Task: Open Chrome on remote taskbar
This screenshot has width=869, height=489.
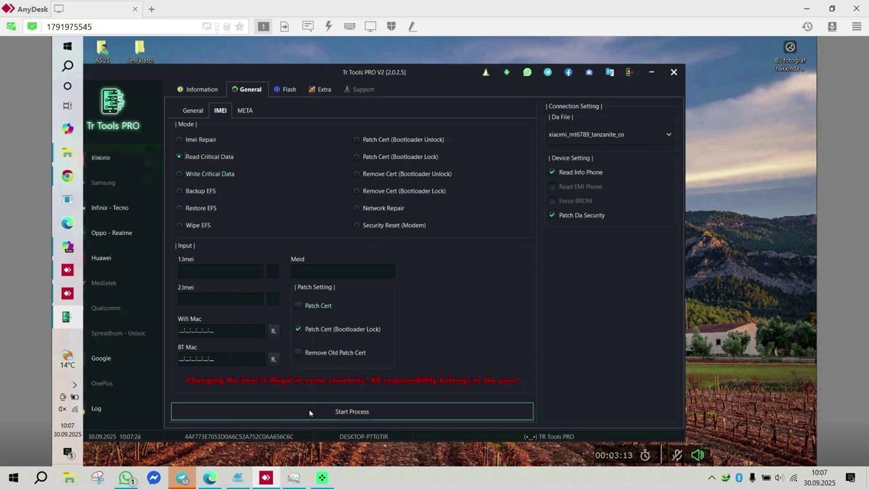Action: pos(67,176)
